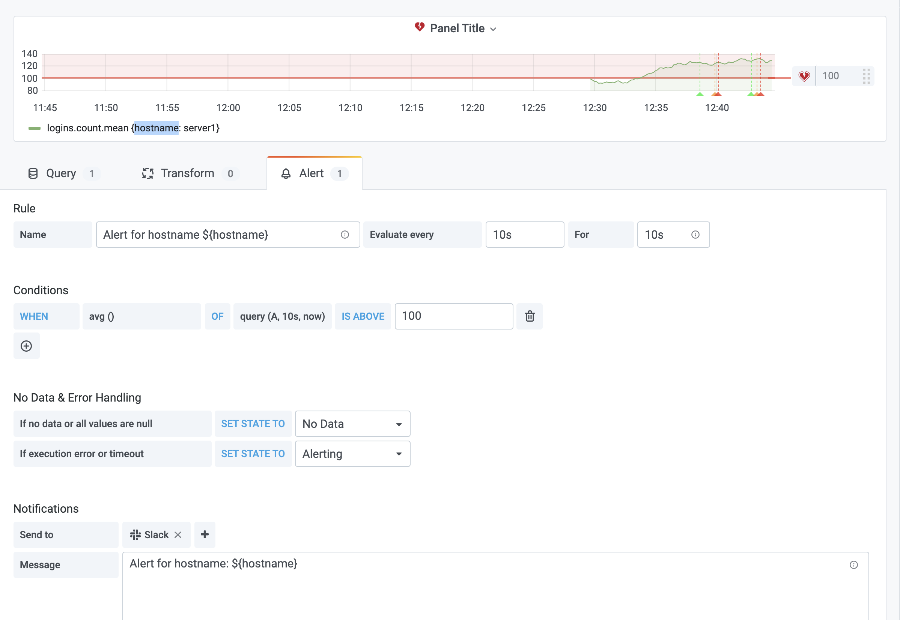Open the info tooltip next to the rule Name
Viewport: 900px width, 620px height.
(x=344, y=234)
